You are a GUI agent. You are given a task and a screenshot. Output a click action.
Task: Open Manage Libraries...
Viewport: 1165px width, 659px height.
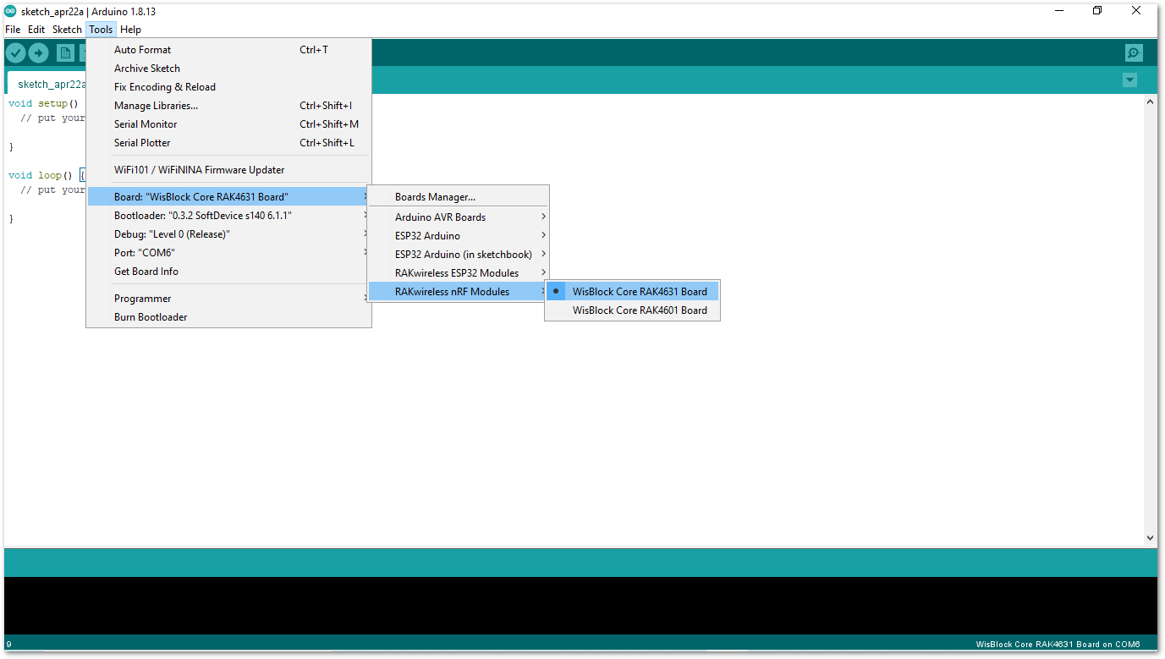228,106
